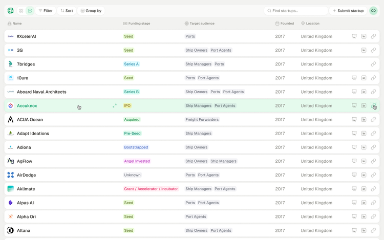Switch to grid card view
Viewport: 384px width, 240px height.
tap(22, 11)
